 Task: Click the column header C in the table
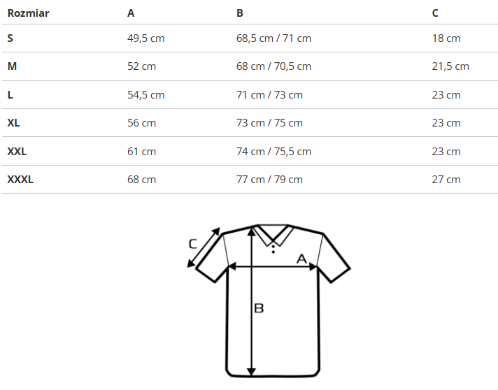[436, 13]
